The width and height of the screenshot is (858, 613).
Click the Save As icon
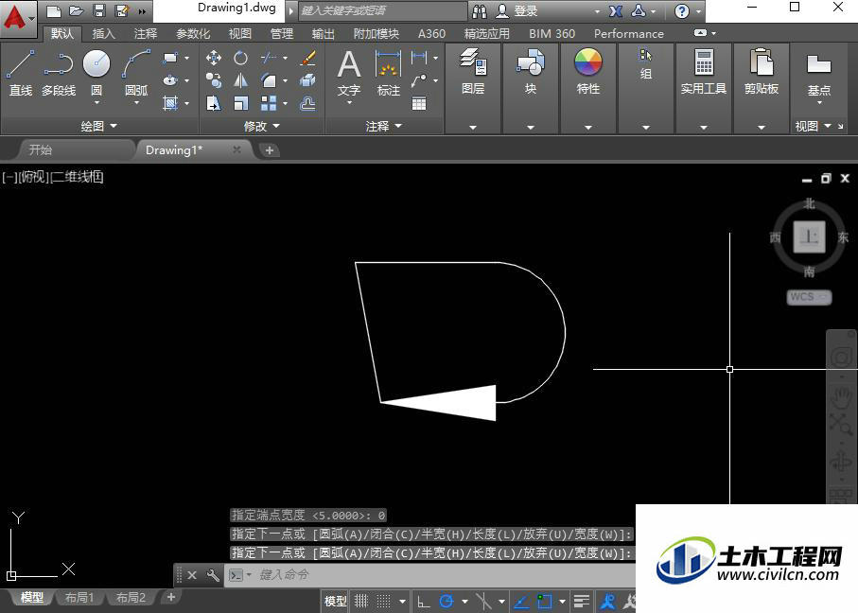[x=122, y=11]
